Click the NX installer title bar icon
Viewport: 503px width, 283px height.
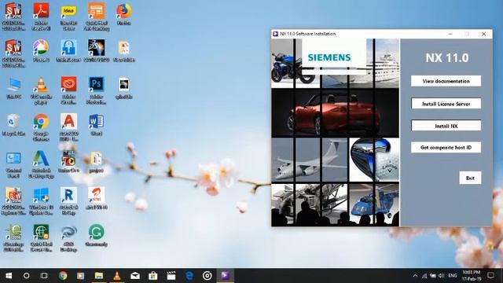(x=275, y=34)
